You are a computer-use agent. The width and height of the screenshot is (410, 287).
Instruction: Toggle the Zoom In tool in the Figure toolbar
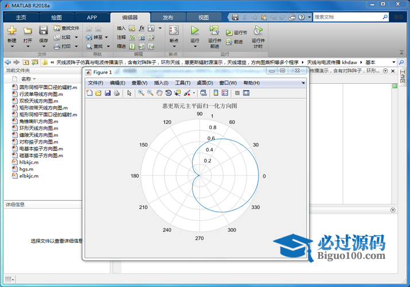(x=140, y=93)
